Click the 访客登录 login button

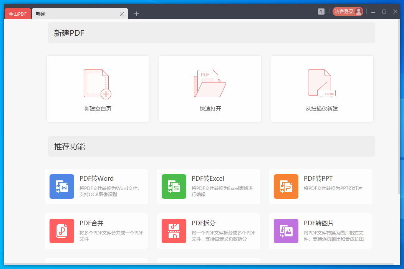[x=348, y=12]
